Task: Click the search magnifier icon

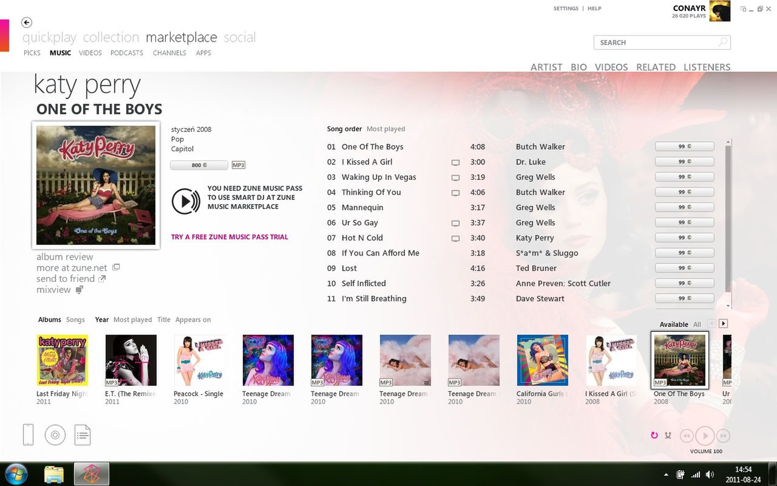Action: [722, 43]
